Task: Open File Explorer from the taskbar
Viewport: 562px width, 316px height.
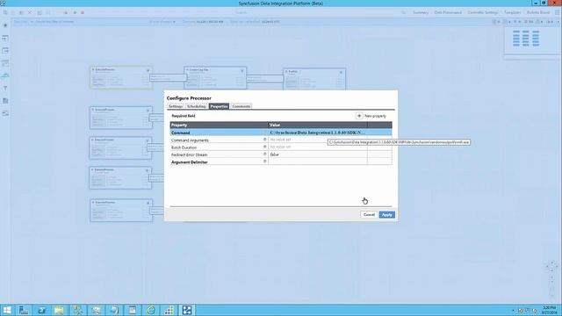Action: [59, 310]
